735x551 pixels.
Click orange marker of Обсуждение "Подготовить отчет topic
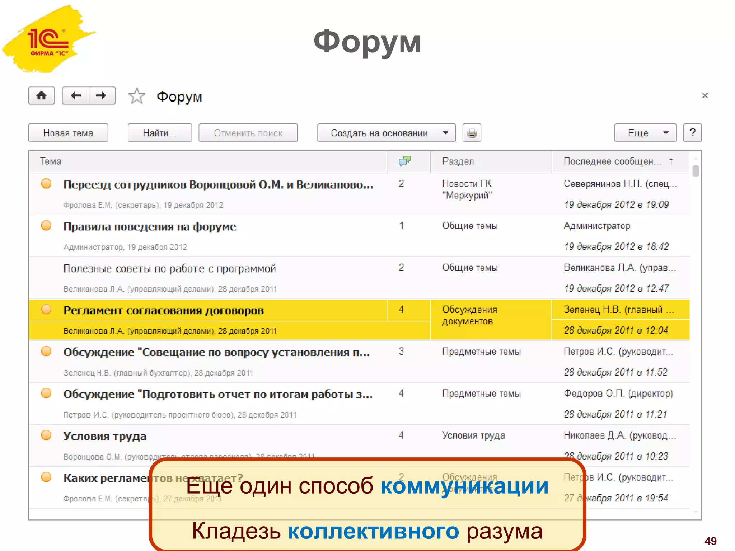tap(46, 393)
